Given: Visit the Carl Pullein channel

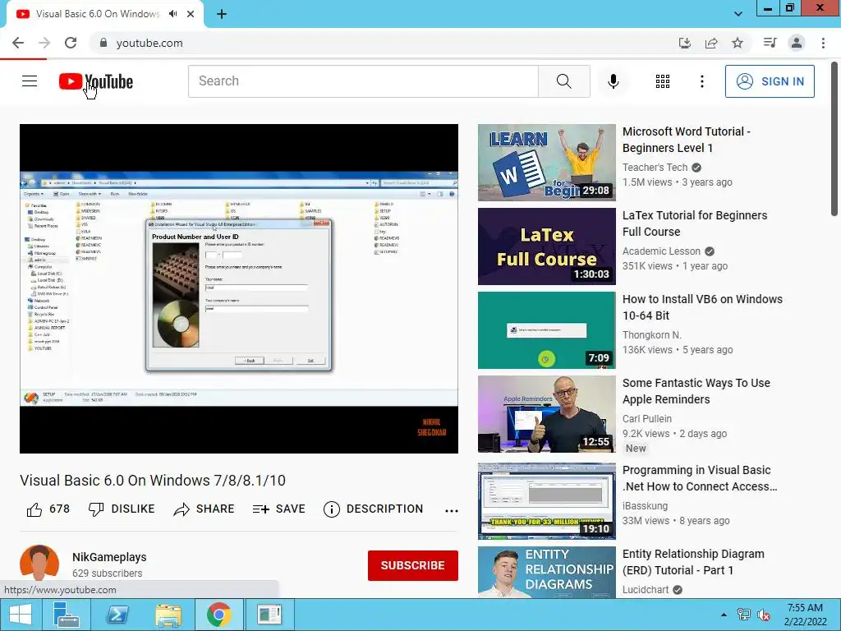Looking at the screenshot, I should [647, 418].
